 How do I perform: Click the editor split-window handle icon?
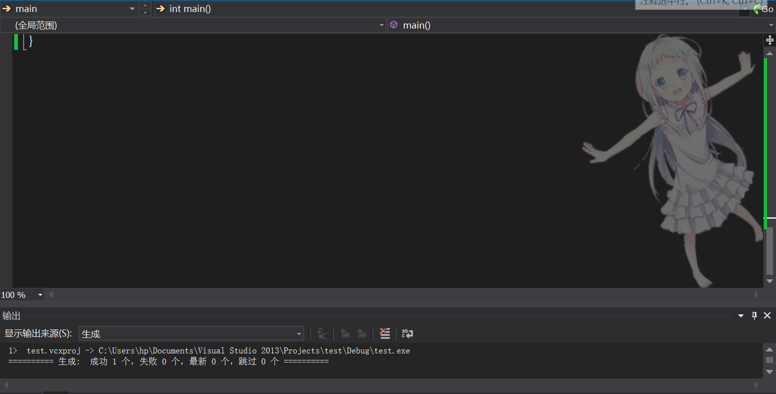tap(770, 40)
